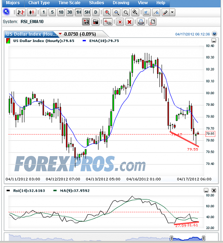Zoom in on the chart
223x243 pixels.
[107, 12]
